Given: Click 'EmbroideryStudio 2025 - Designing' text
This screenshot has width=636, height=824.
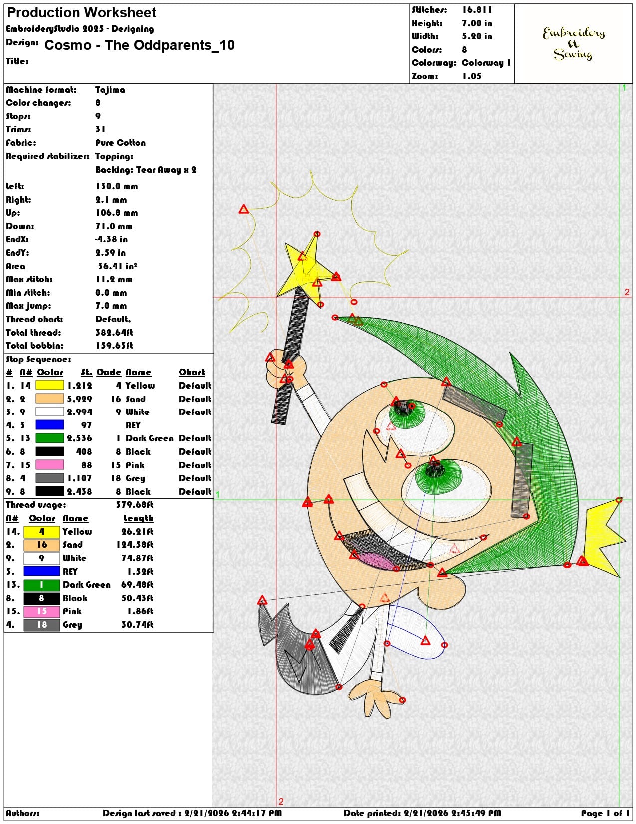Looking at the screenshot, I should (80, 29).
